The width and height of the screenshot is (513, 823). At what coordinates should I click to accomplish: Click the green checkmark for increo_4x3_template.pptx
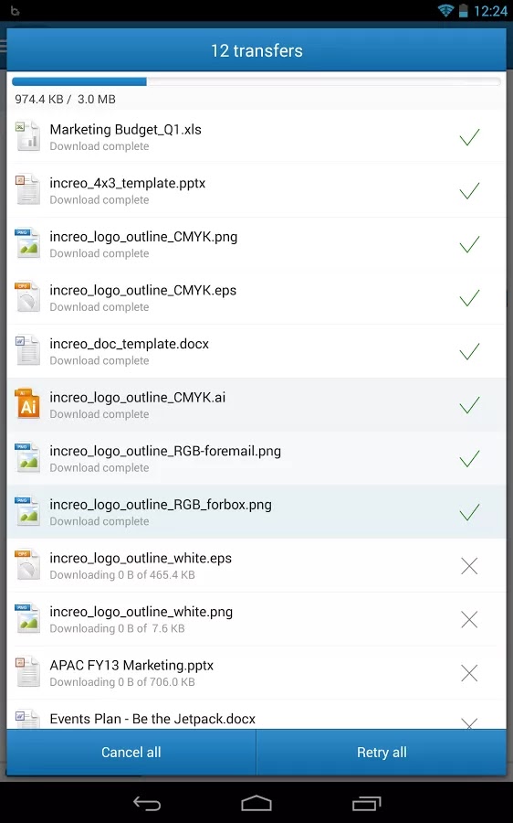point(469,190)
